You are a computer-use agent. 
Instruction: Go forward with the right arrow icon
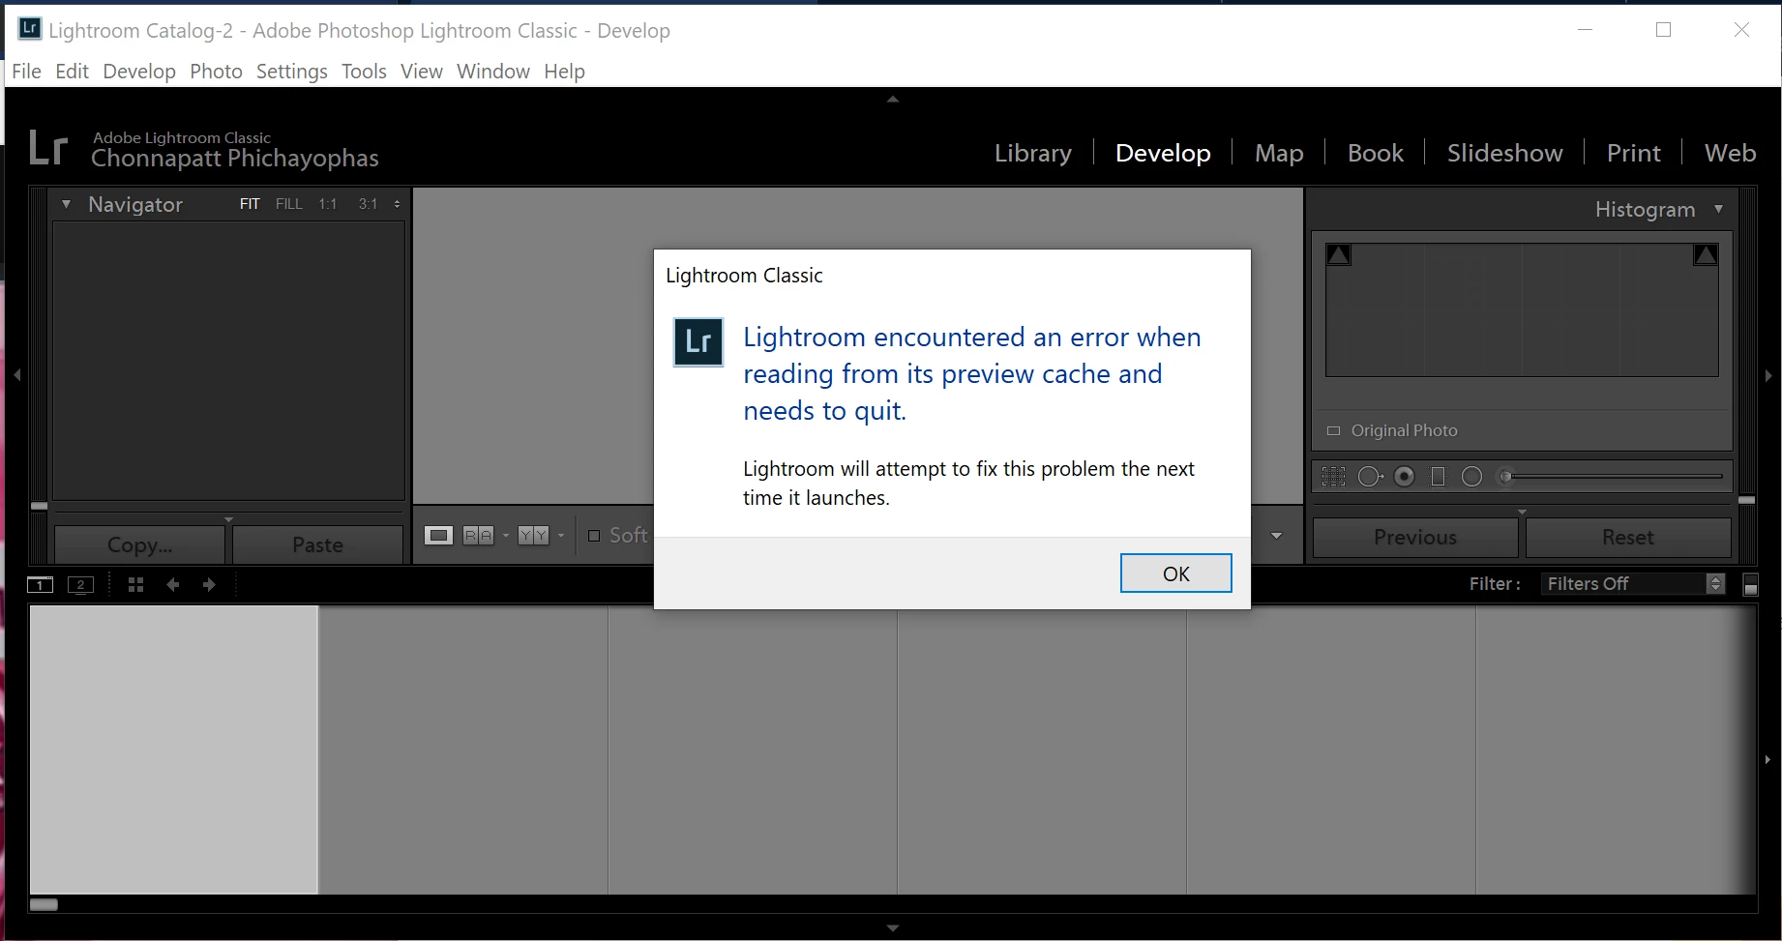209,584
